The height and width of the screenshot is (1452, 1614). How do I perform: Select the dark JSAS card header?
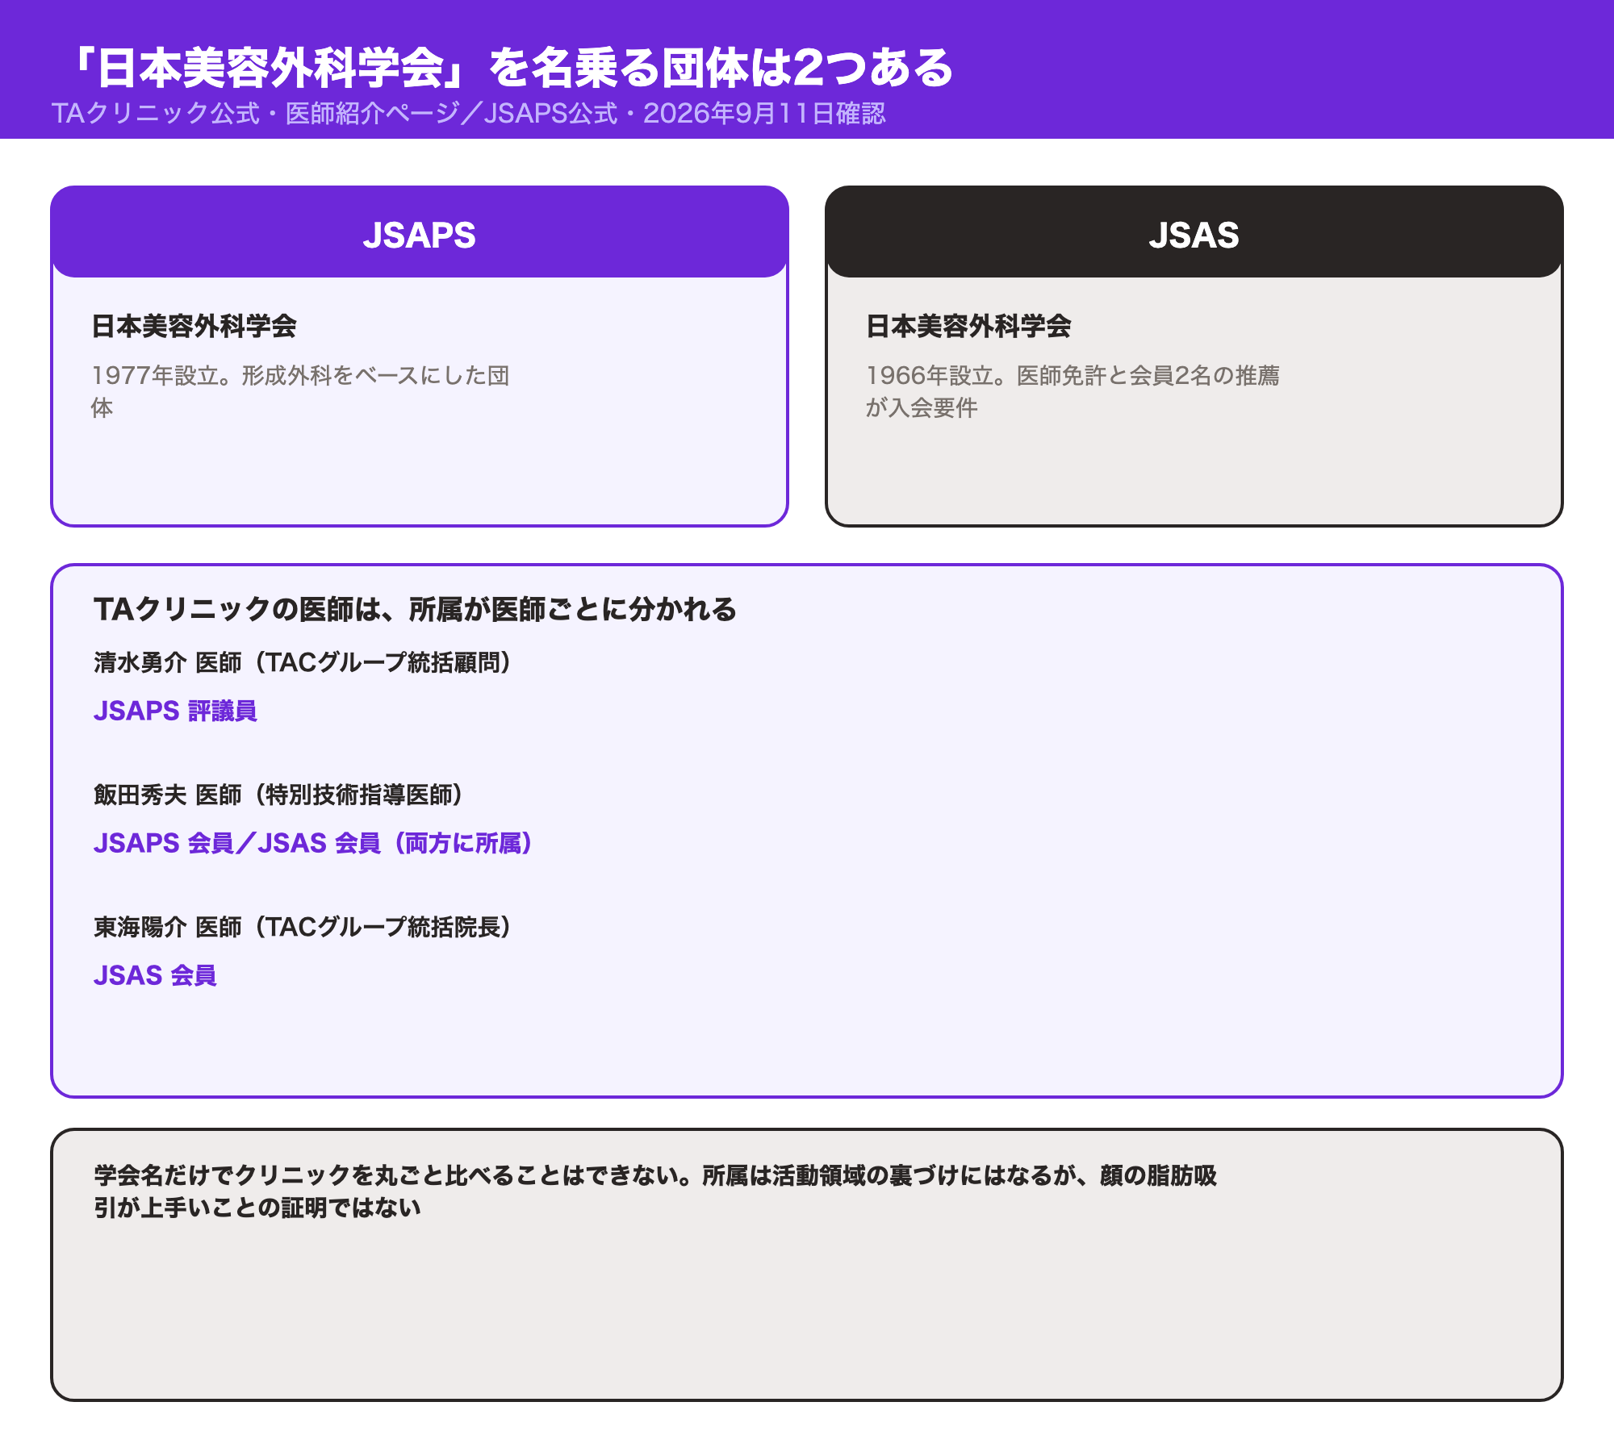click(1194, 232)
